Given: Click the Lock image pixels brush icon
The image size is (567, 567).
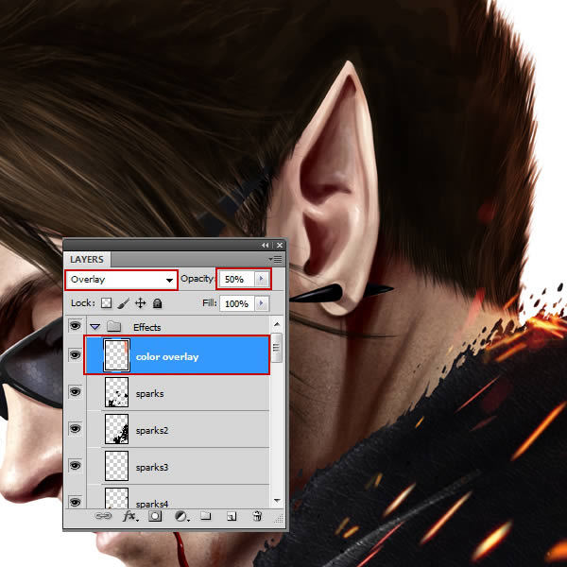Looking at the screenshot, I should 123,303.
